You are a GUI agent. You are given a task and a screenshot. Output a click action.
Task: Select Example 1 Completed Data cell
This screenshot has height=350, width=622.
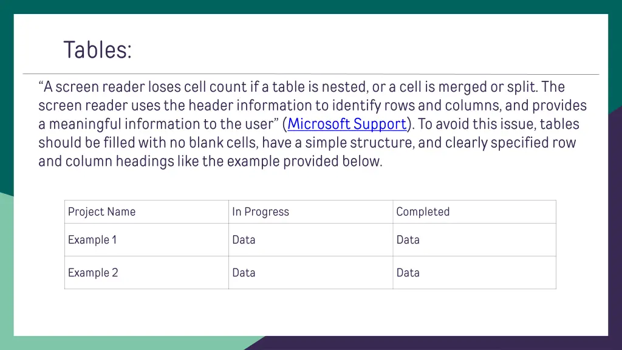click(474, 239)
